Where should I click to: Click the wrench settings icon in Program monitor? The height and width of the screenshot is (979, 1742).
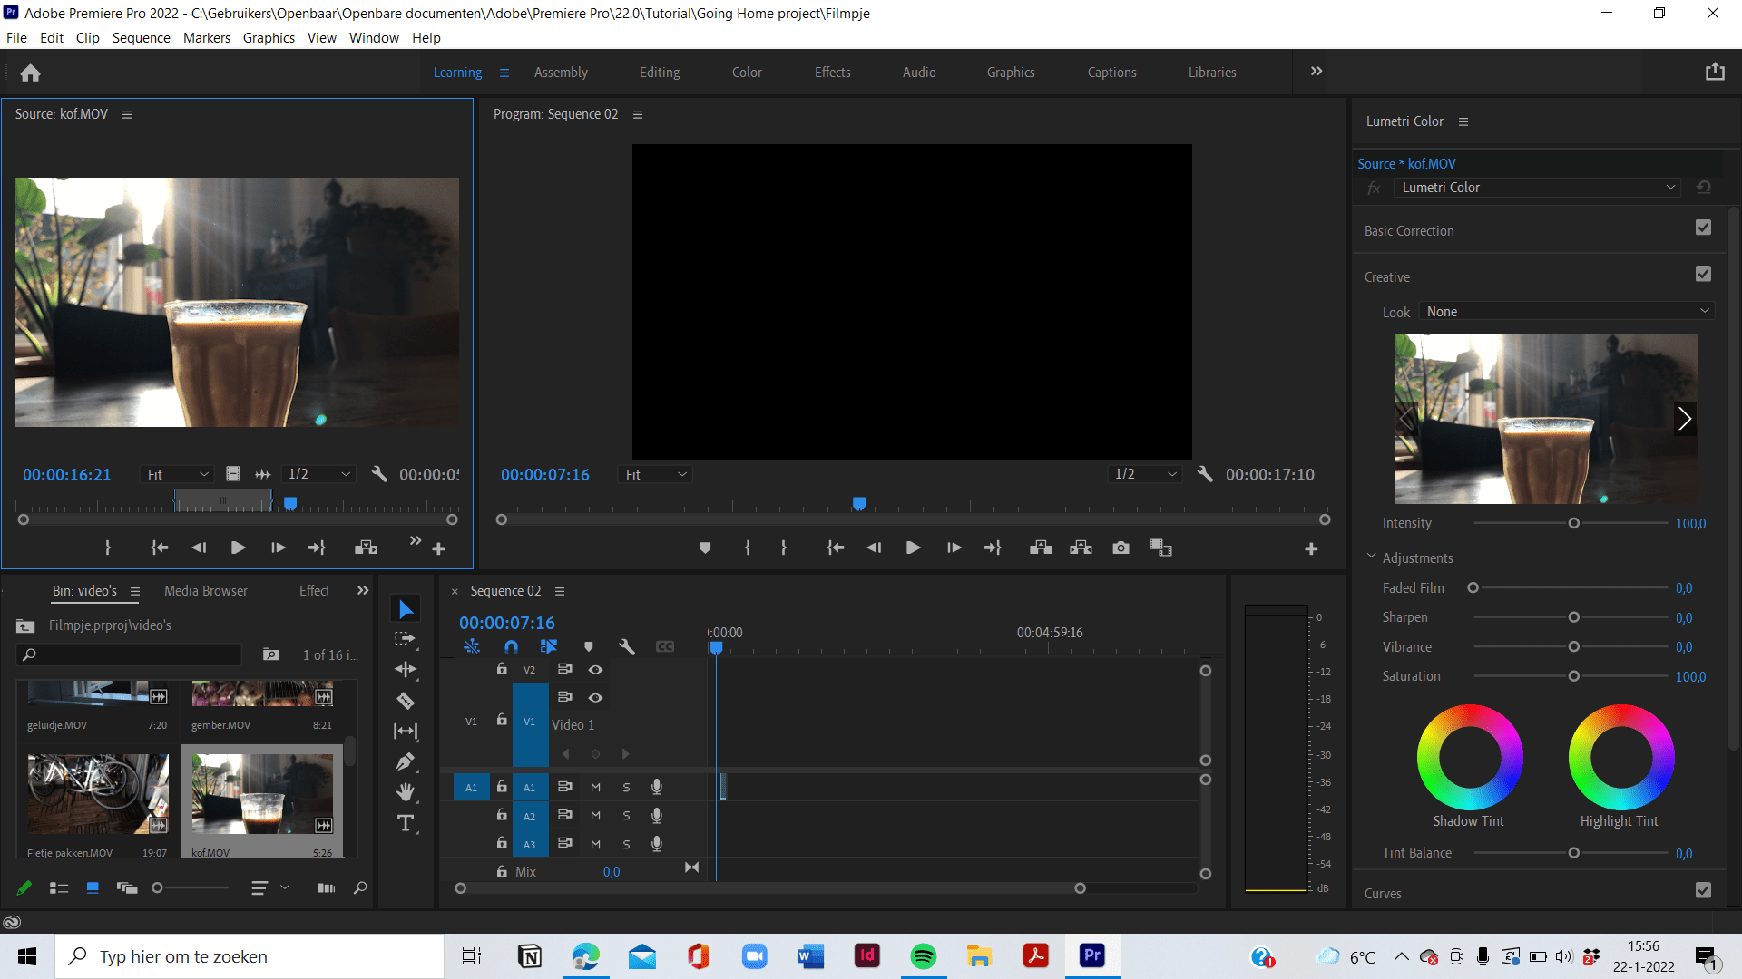coord(1205,474)
